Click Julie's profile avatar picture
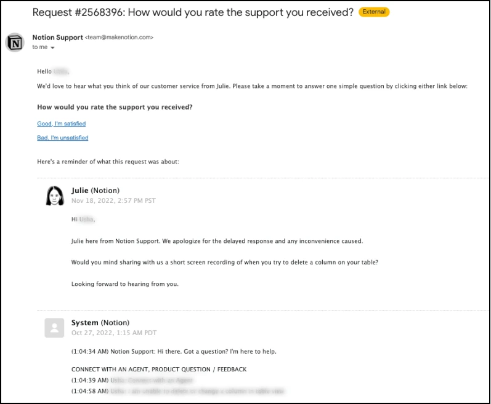 point(55,196)
